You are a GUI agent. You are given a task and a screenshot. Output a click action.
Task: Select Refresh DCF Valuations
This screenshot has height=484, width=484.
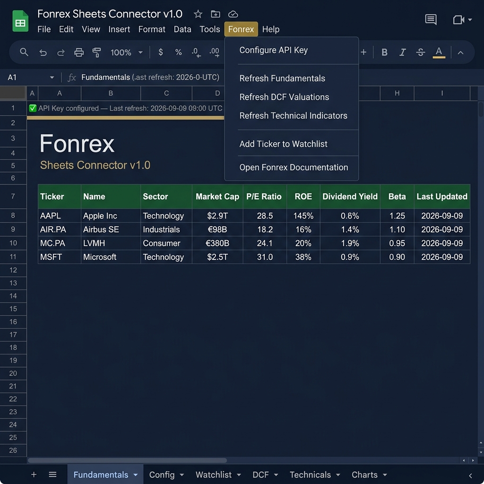click(292, 97)
